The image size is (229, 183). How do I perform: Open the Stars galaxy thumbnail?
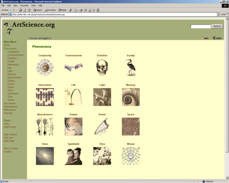coord(45,156)
